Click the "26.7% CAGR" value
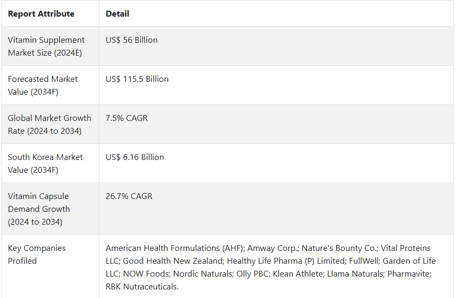The height and width of the screenshot is (298, 456). point(129,196)
